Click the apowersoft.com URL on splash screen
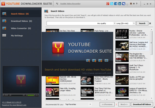The height and width of the screenshot is (108, 155). pyautogui.click(x=97, y=73)
